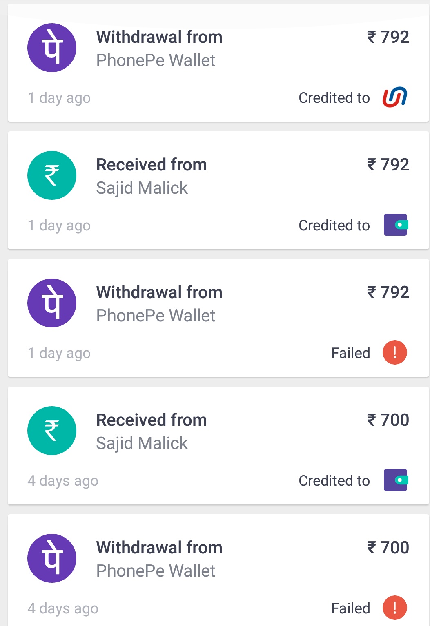
Task: Tap the green rupee icon on the ₹792 received transaction
Action: pyautogui.click(x=52, y=175)
